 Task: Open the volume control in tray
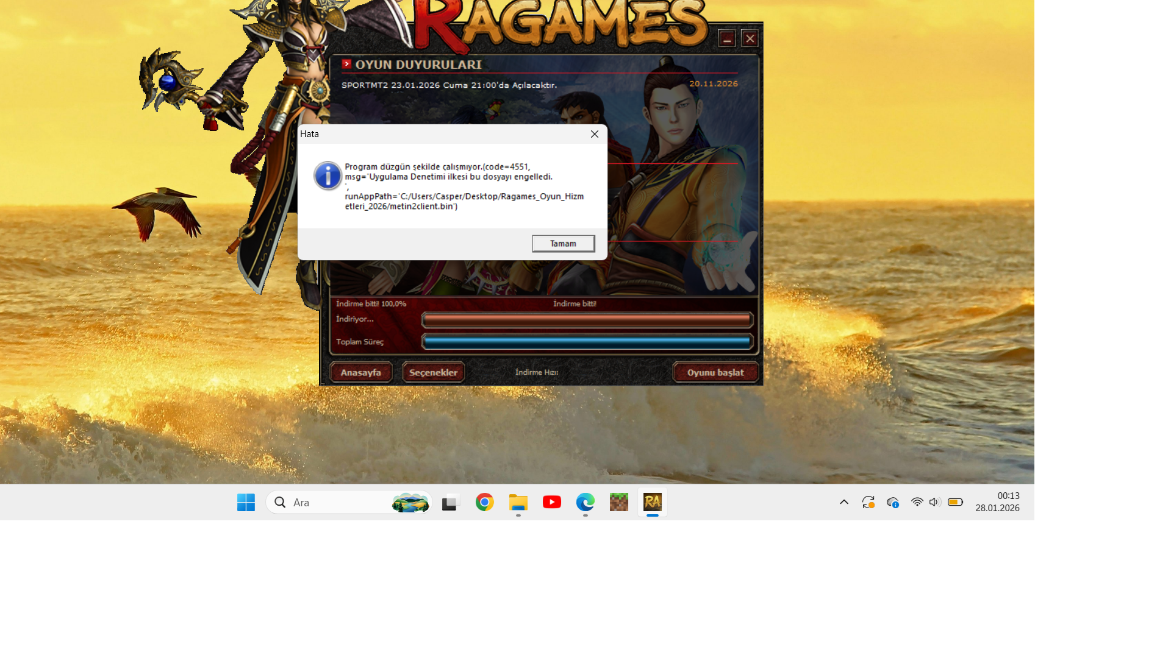(935, 503)
